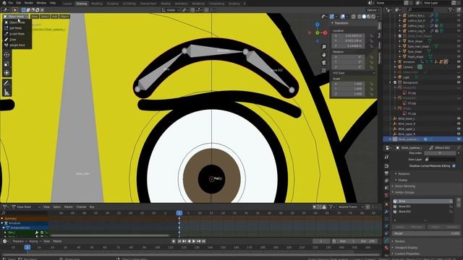Open the viewport Add menu
The image size is (463, 260).
point(55,17)
